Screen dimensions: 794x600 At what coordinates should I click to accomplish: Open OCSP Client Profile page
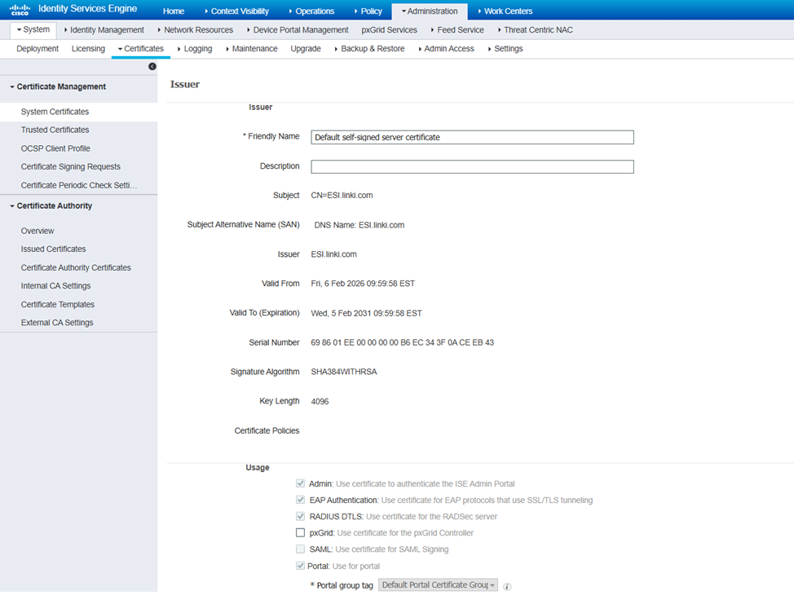tap(55, 148)
